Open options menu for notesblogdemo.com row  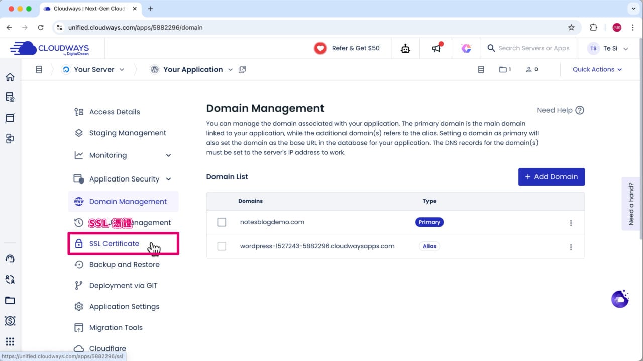tap(571, 223)
